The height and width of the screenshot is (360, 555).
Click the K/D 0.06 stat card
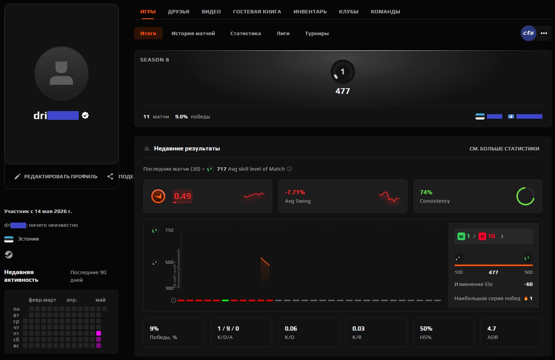click(309, 333)
